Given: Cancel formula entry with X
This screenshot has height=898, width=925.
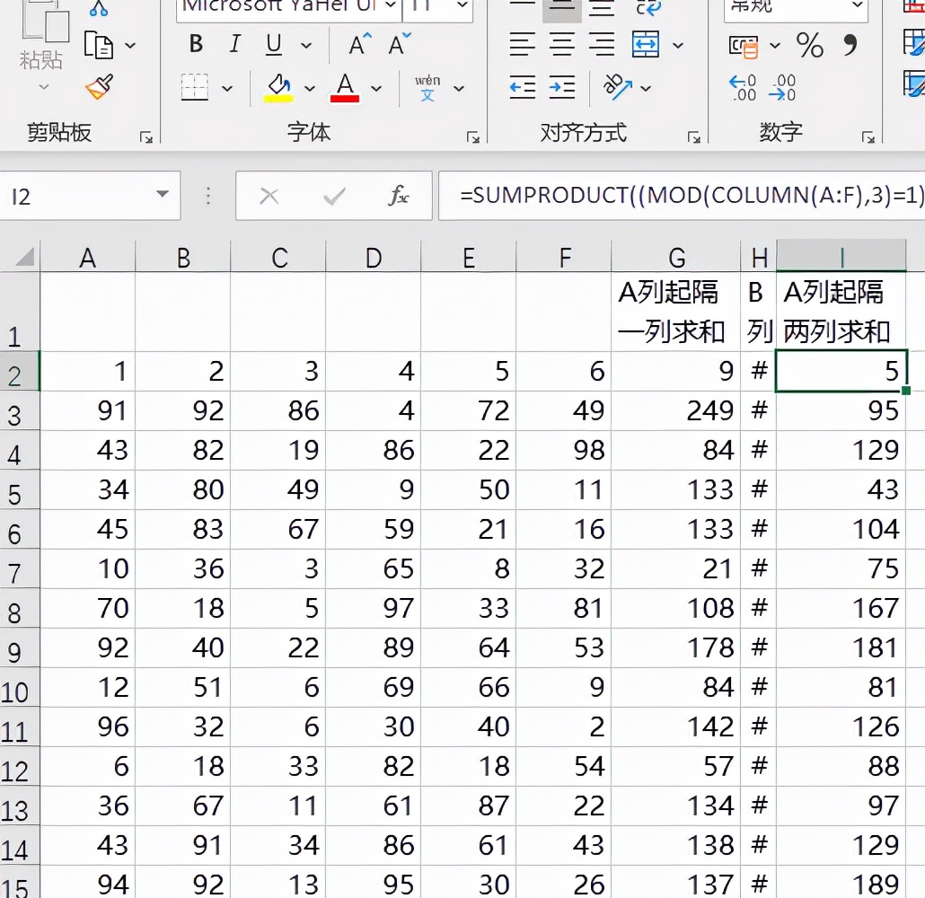Looking at the screenshot, I should (x=269, y=196).
